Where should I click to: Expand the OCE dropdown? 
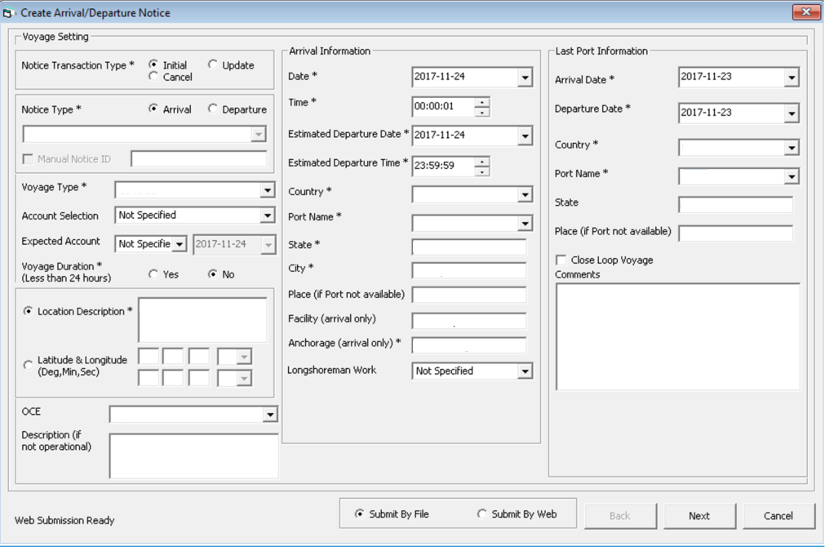pos(269,414)
